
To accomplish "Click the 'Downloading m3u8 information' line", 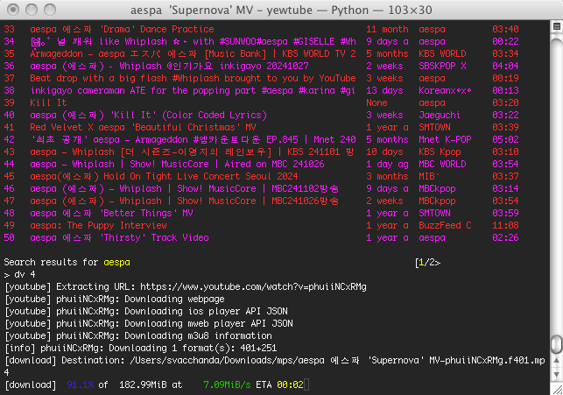I will click(138, 335).
